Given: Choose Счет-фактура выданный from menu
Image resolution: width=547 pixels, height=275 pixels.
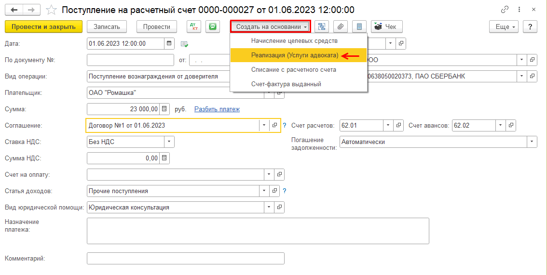Looking at the screenshot, I should coord(286,84).
